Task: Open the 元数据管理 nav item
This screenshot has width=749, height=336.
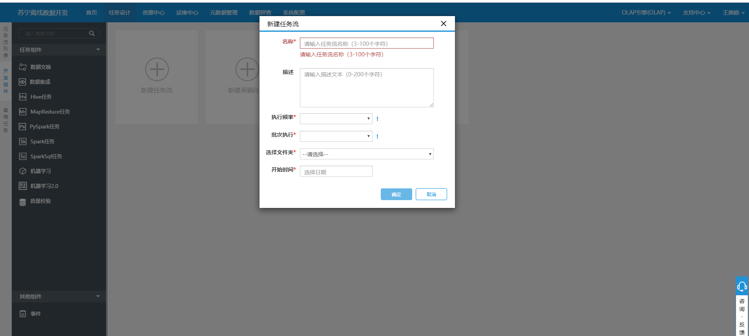Action: [224, 13]
